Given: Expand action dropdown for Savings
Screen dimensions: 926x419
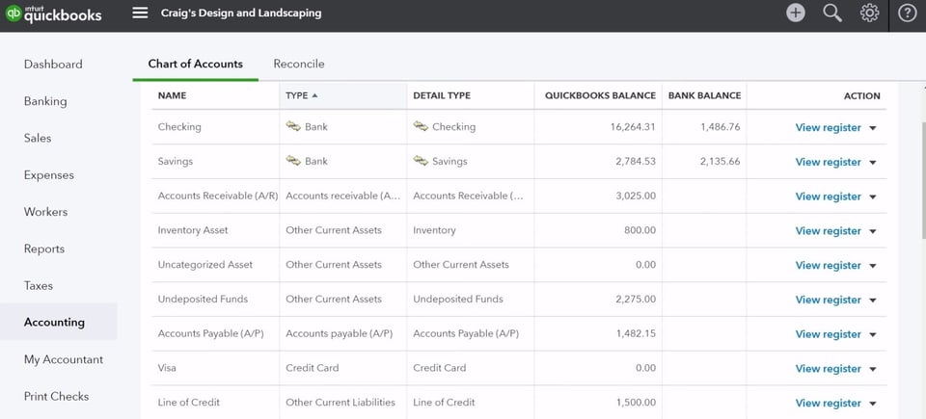Looking at the screenshot, I should point(873,162).
